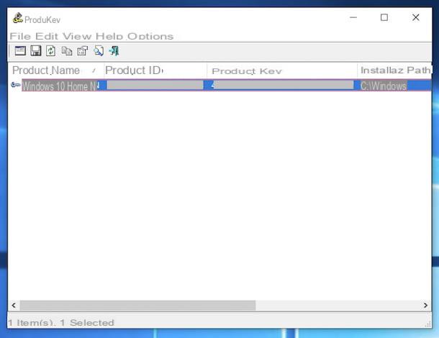Click the Exit toolbar icon

pyautogui.click(x=114, y=51)
